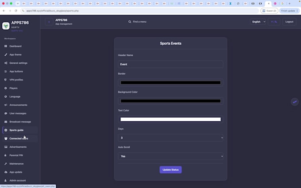The width and height of the screenshot is (301, 188).
Task: Open Maintenance menu item
Action: click(x=20, y=164)
